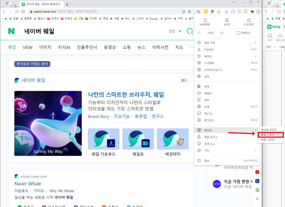285x207 pixels.
Task: Open the three-dot Whale menu button
Action: pos(258,11)
